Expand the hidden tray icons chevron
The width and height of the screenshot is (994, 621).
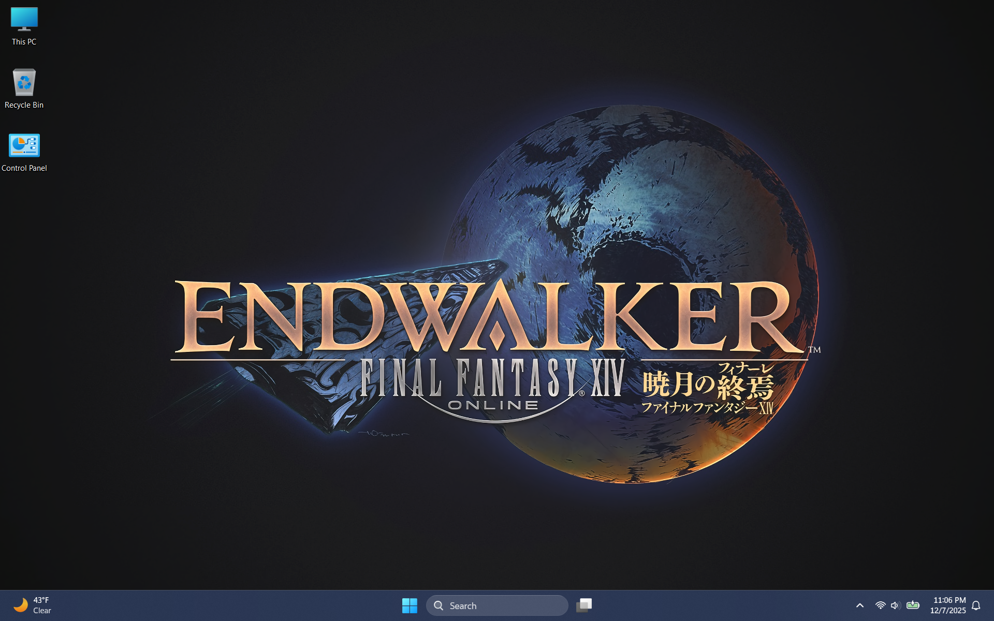(x=860, y=605)
